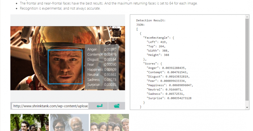Click the results panel scrollbar thumb
The image size is (253, 131).
pyautogui.click(x=247, y=60)
